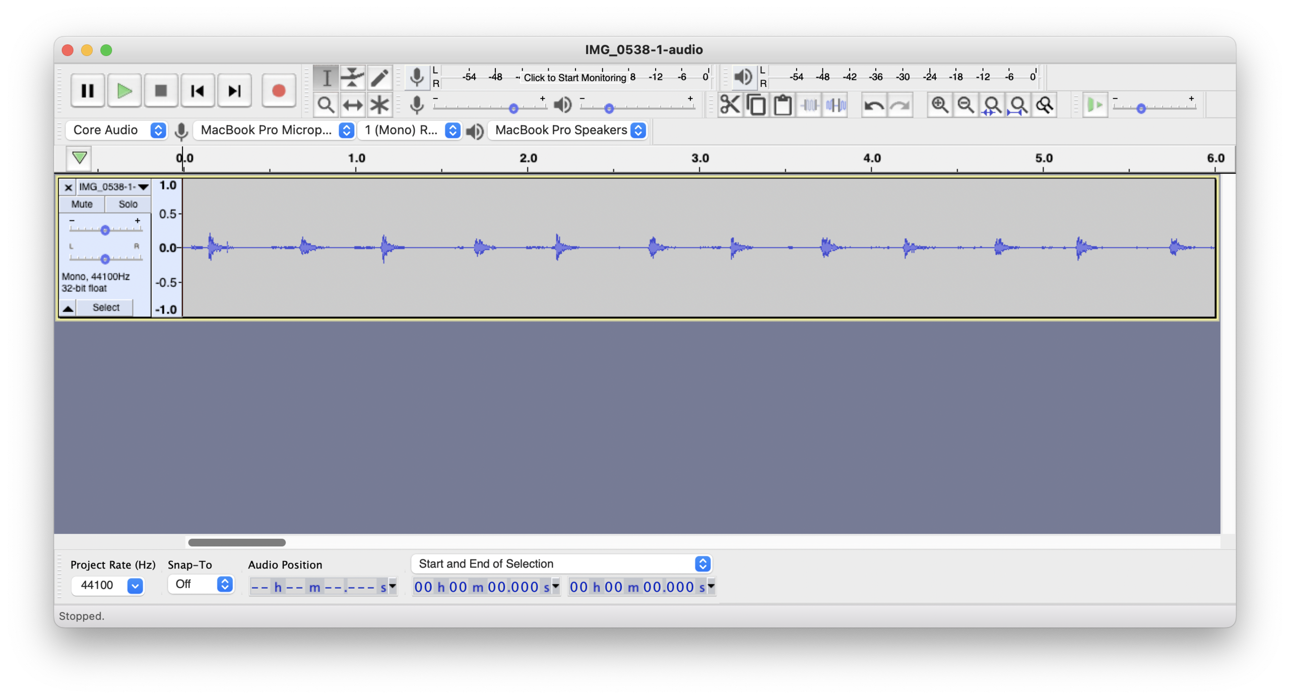Click the Play-at-Speed green button

coord(1094,105)
